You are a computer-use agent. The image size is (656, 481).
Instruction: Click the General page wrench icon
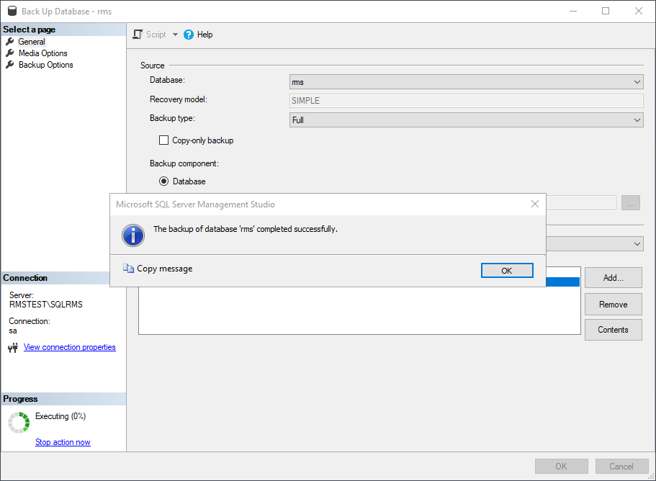[x=9, y=42]
